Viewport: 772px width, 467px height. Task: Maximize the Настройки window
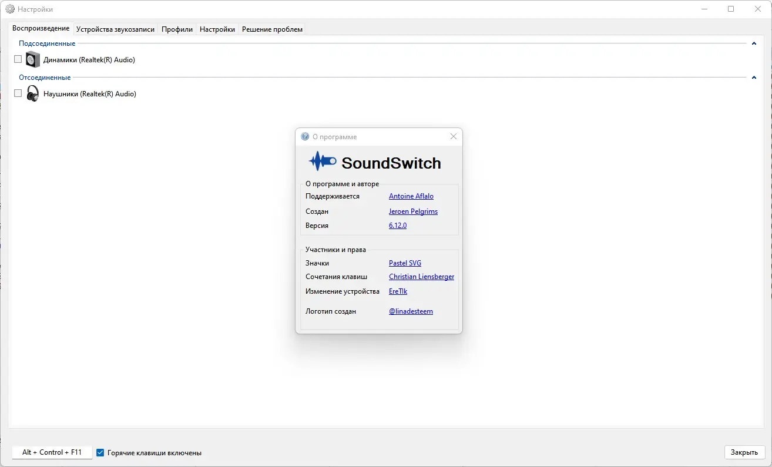731,9
